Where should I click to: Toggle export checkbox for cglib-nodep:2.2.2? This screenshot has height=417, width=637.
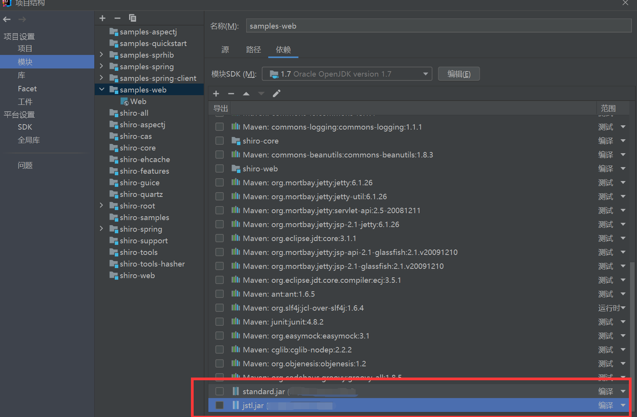(x=220, y=350)
